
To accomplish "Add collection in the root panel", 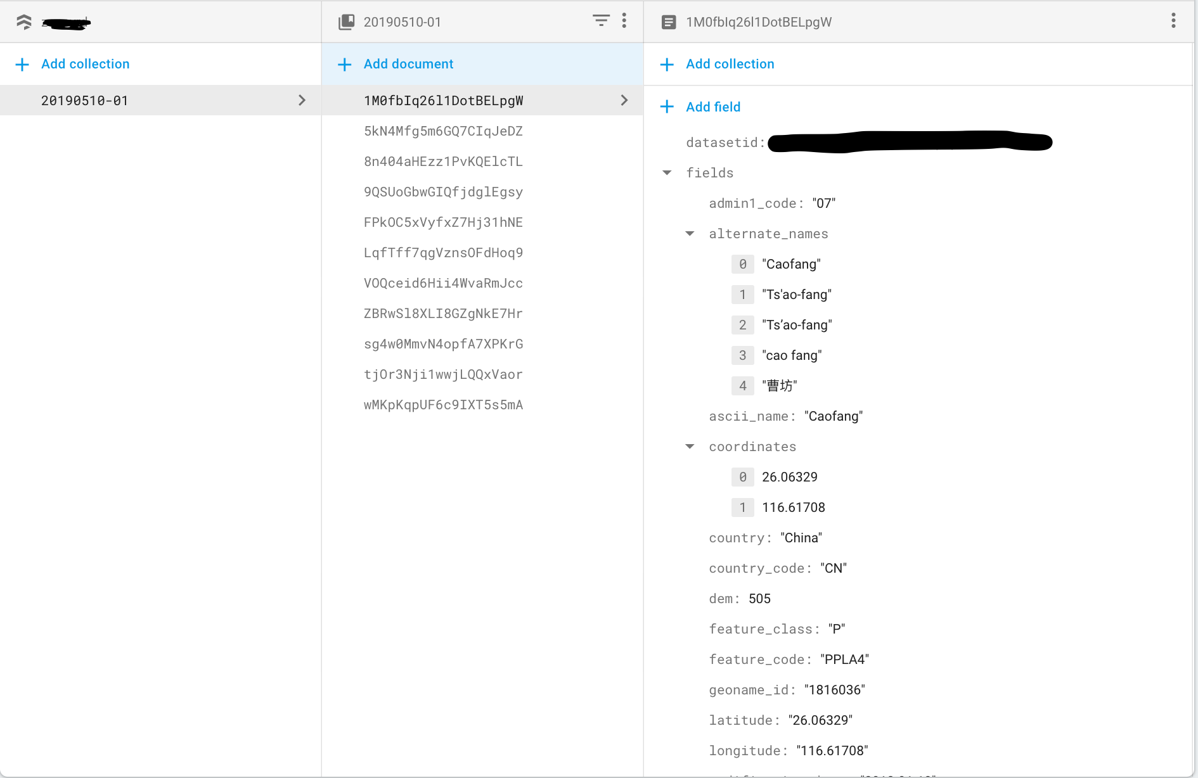I will tap(74, 64).
